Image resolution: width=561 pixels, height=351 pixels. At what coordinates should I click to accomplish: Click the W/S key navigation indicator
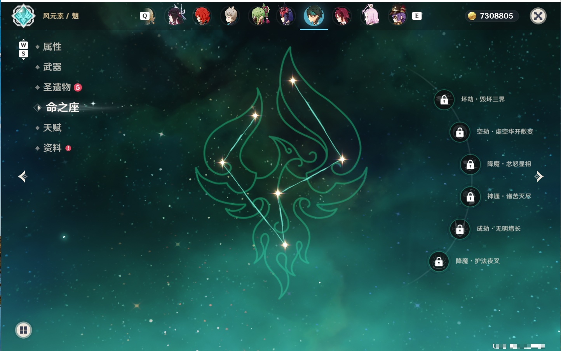23,49
